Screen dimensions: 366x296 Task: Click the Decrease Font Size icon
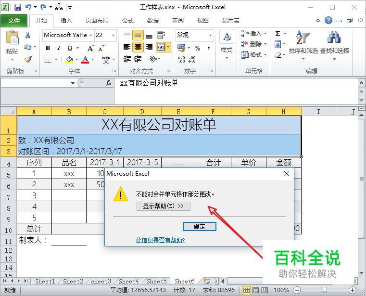101,48
